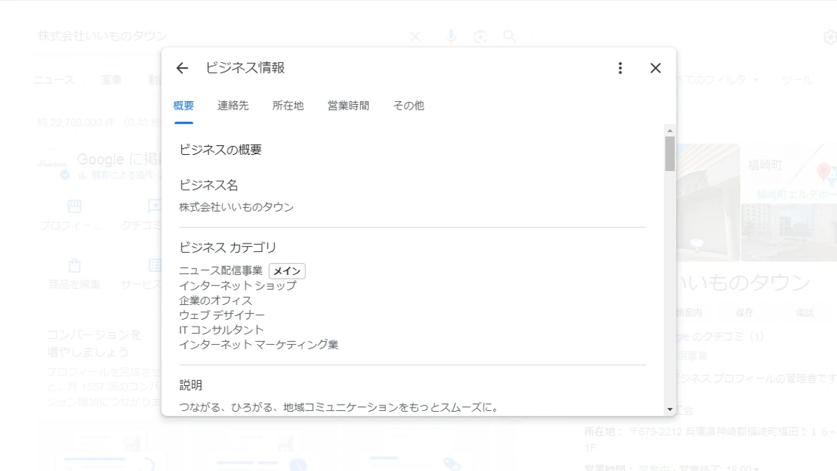Open the ニュース search filter
Image resolution: width=837 pixels, height=471 pixels.
[54, 80]
